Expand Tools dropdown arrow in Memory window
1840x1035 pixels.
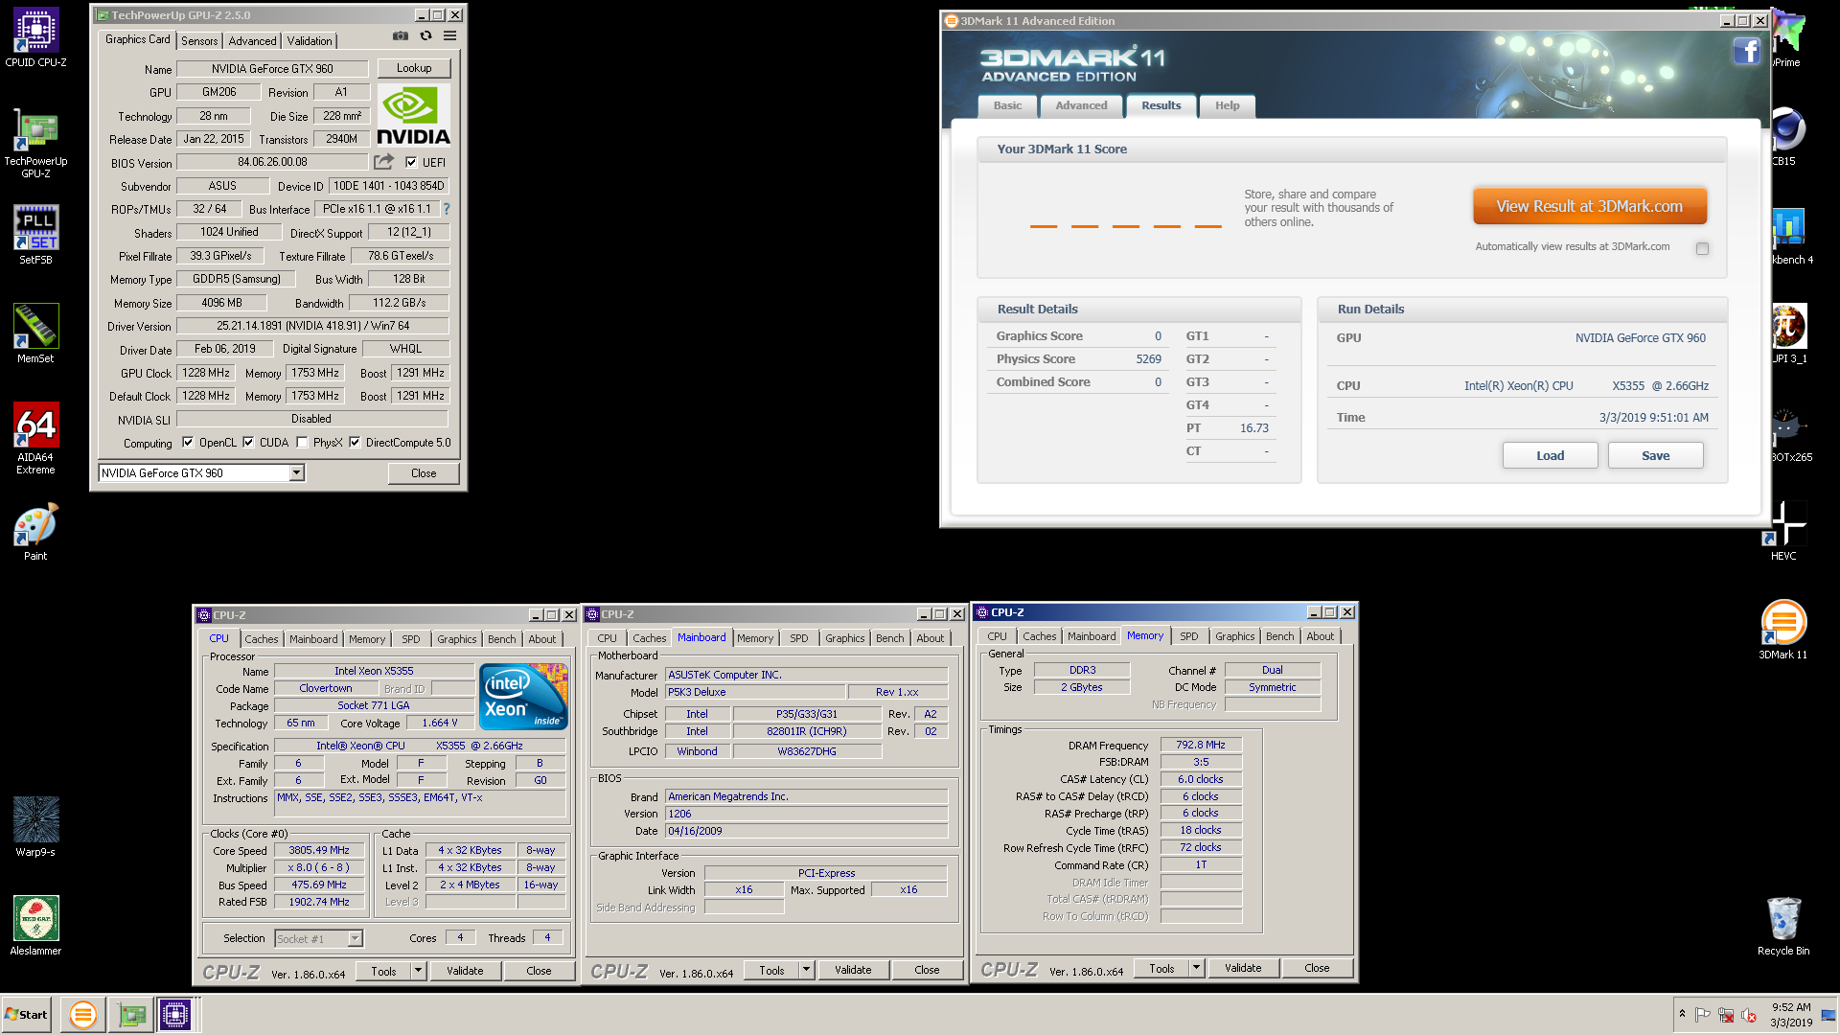pos(1196,968)
